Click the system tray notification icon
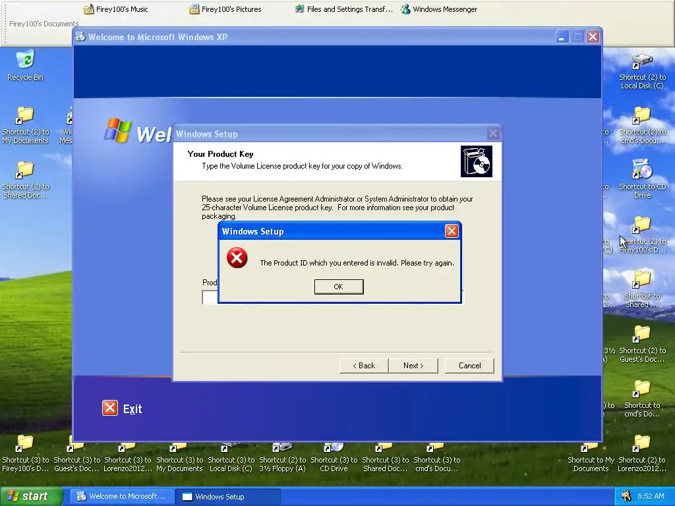Image resolution: width=675 pixels, height=506 pixels. (x=626, y=496)
